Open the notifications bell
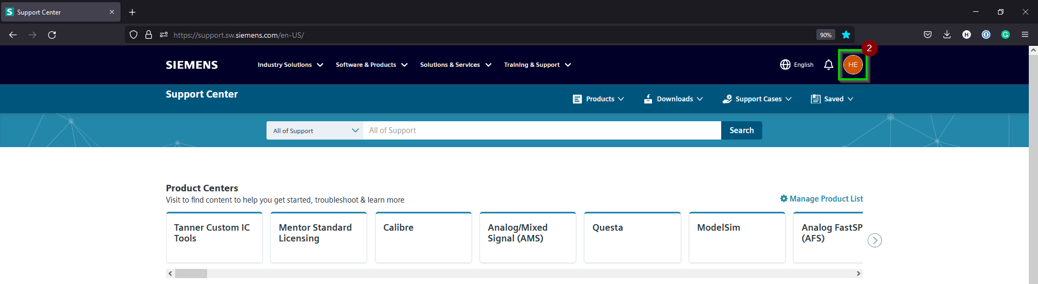The width and height of the screenshot is (1038, 284). 828,65
